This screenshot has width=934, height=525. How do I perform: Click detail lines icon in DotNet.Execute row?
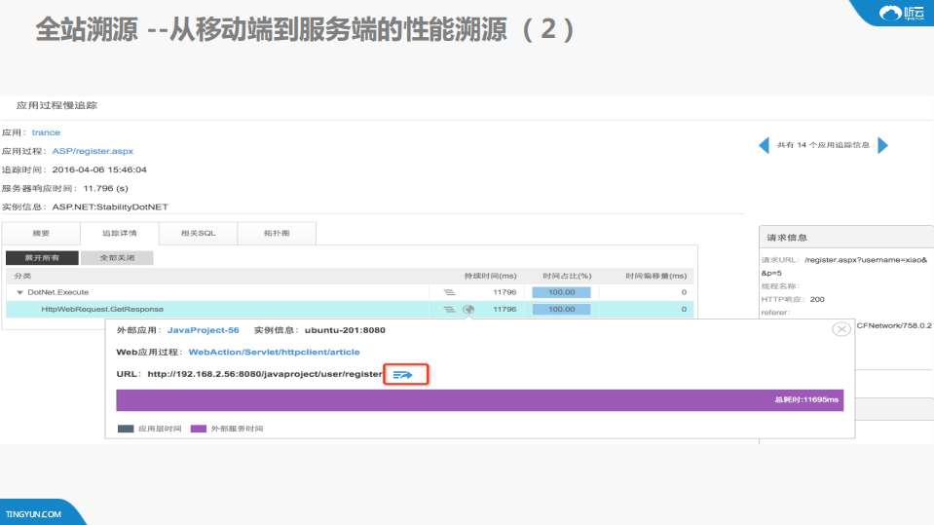(449, 292)
